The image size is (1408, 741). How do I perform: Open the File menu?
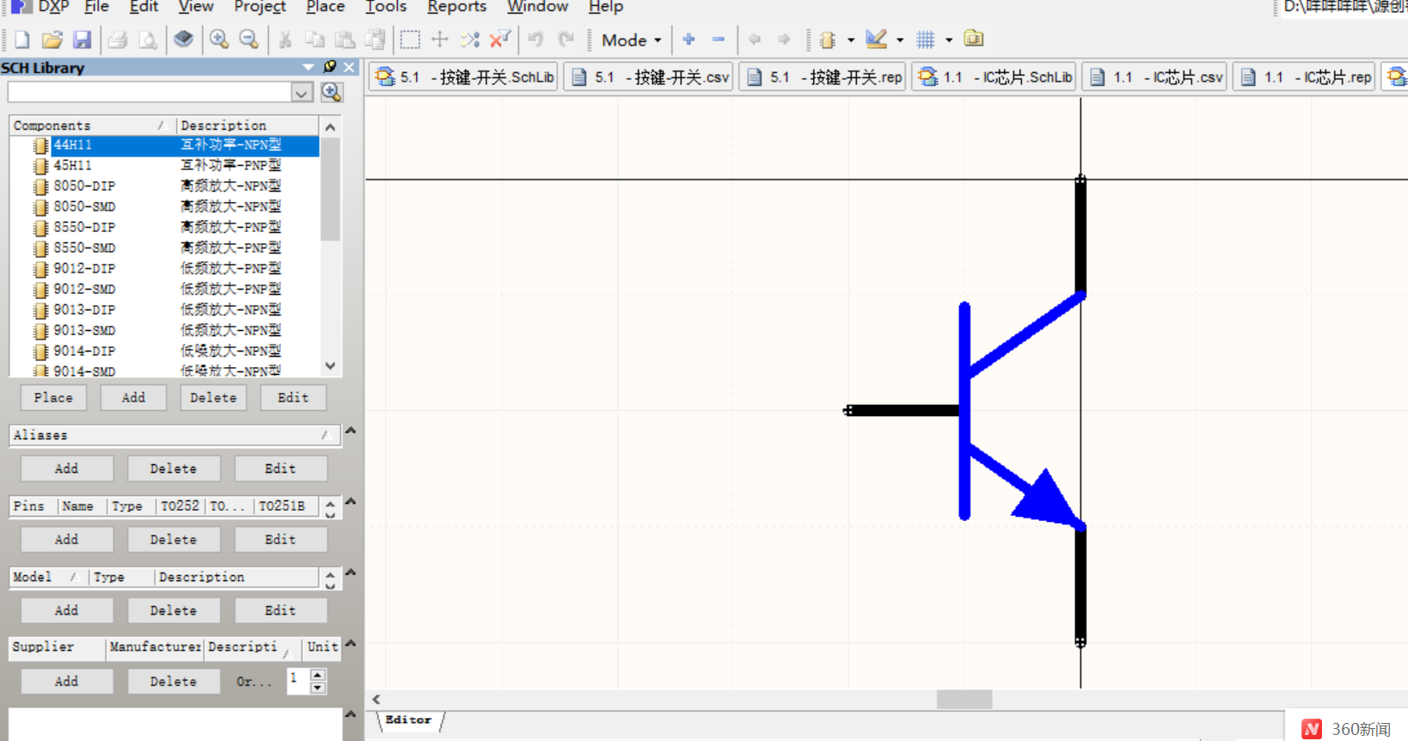[x=96, y=7]
